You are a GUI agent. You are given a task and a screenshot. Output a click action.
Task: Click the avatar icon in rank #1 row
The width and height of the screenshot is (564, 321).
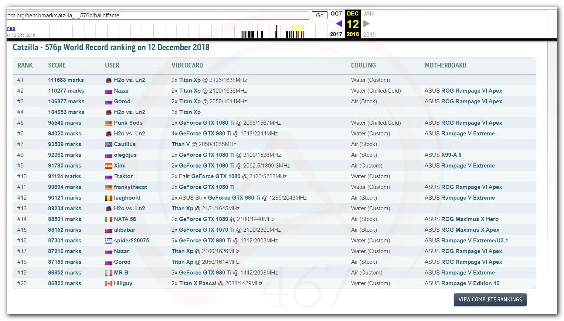pos(109,80)
